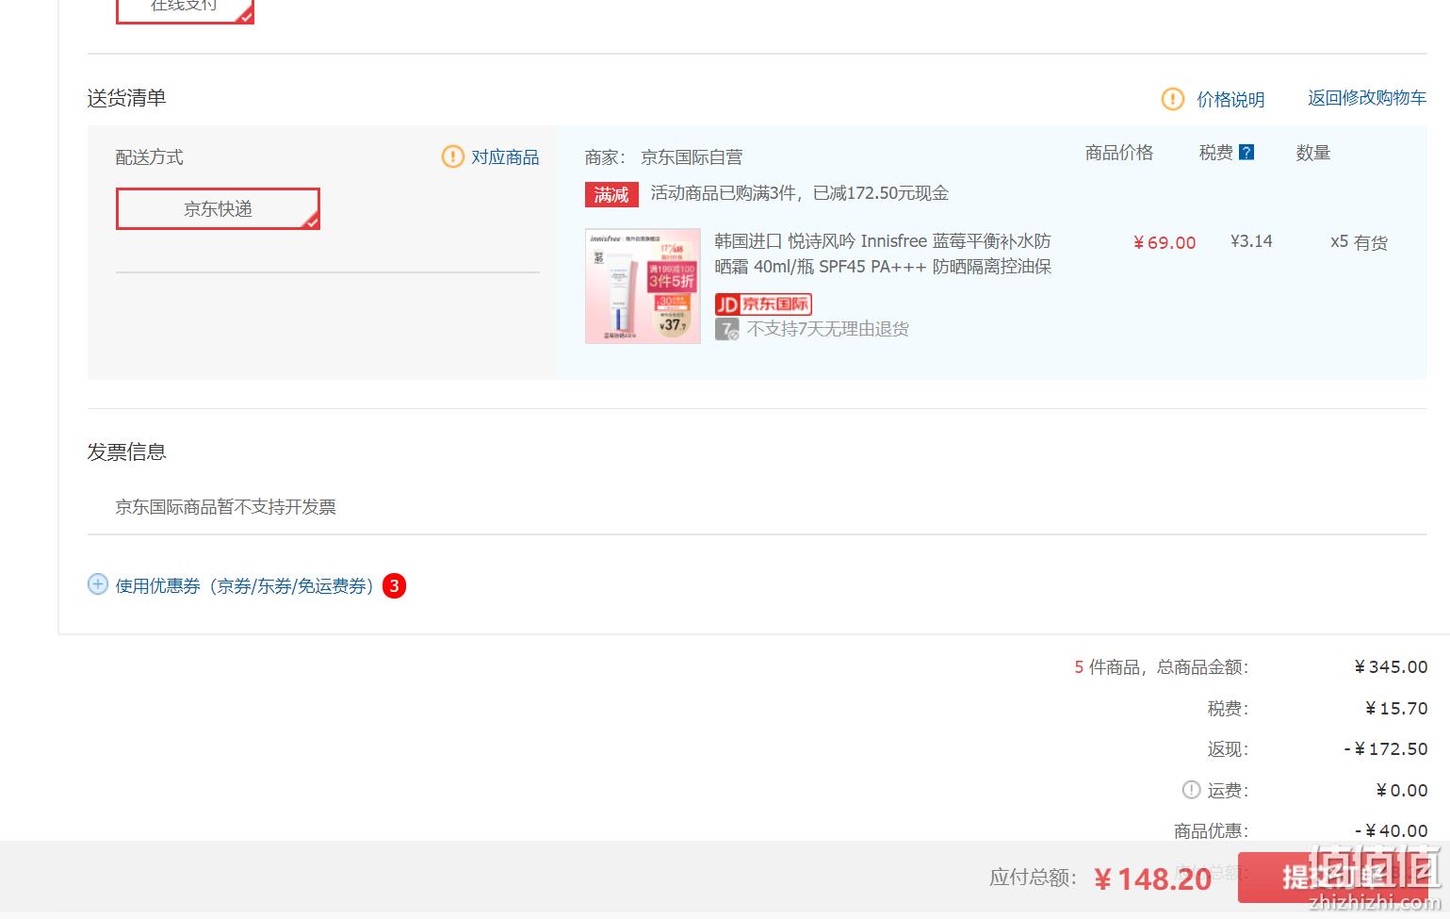Click 不支持7天无理由退货 text

pyautogui.click(x=828, y=329)
